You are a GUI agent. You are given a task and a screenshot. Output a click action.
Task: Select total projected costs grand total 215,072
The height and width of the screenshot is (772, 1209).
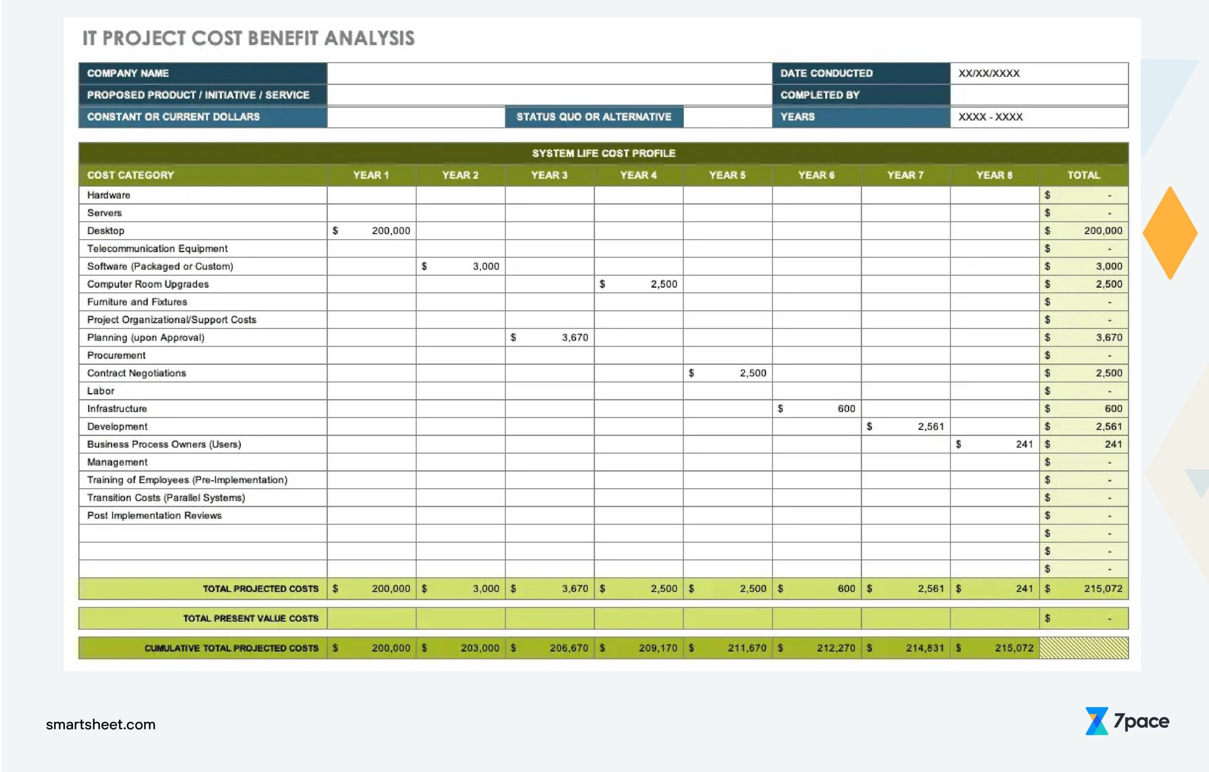click(x=1084, y=589)
